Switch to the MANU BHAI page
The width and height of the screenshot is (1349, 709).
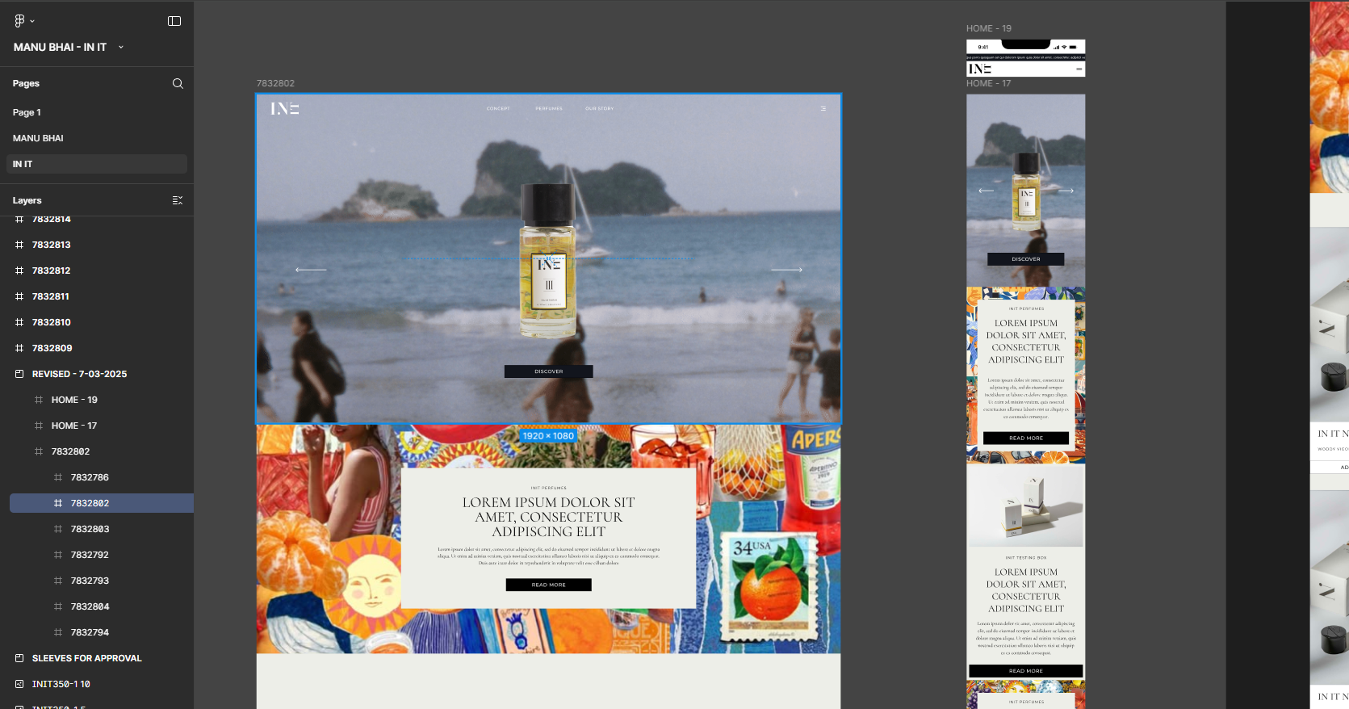point(38,138)
